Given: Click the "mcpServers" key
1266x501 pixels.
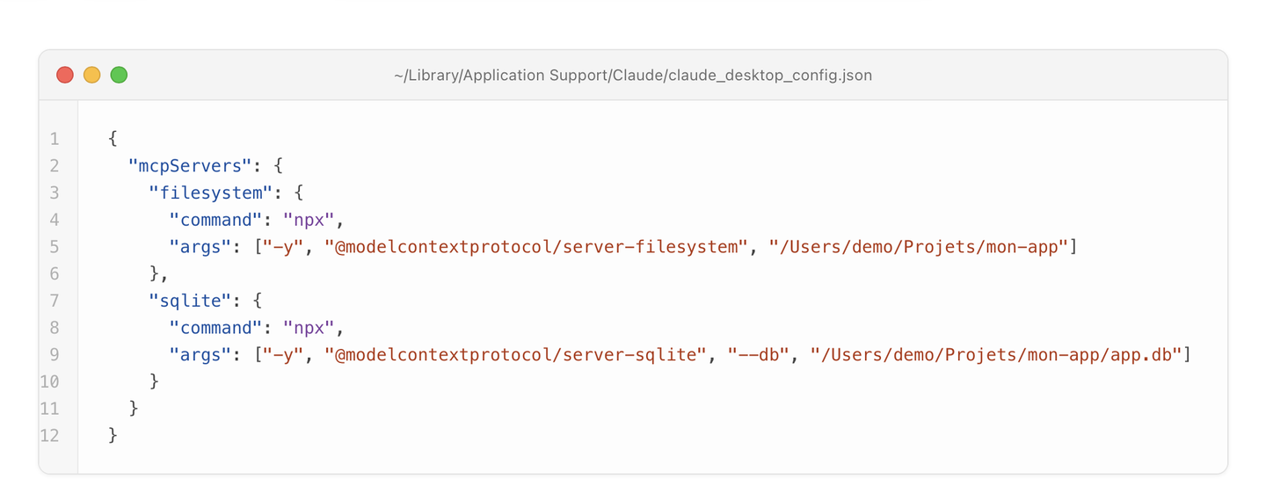Looking at the screenshot, I should (191, 165).
